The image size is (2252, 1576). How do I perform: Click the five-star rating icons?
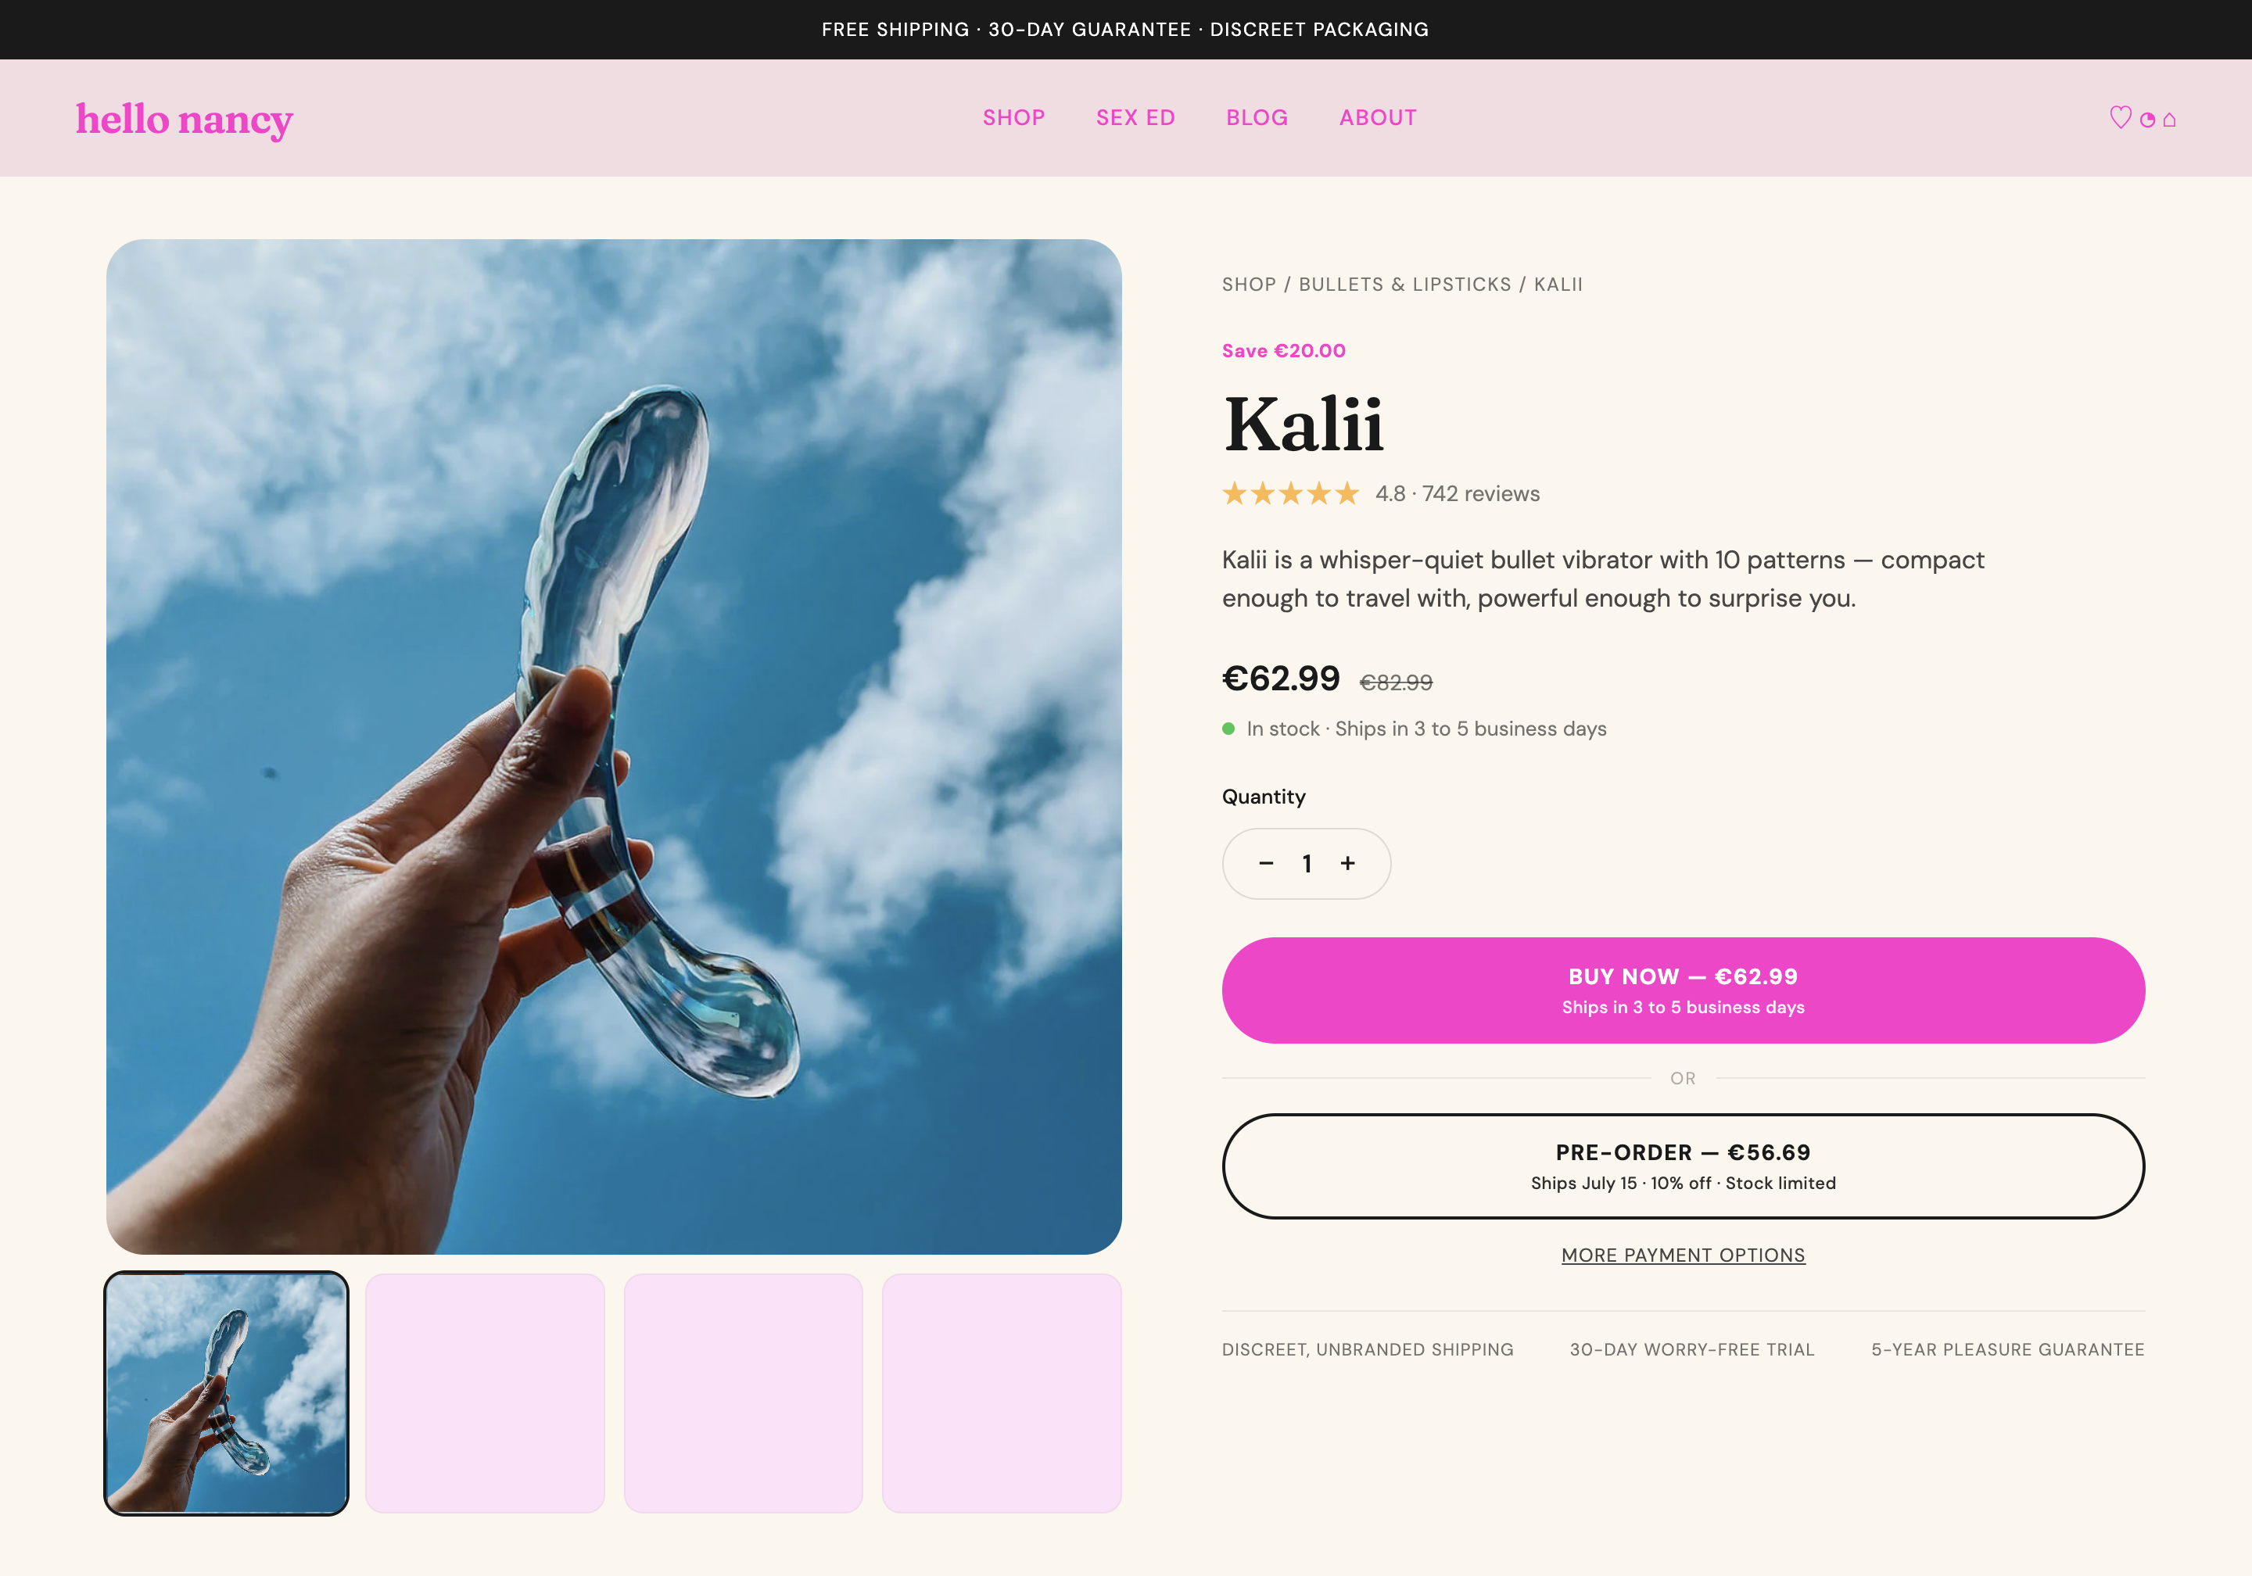coord(1291,493)
